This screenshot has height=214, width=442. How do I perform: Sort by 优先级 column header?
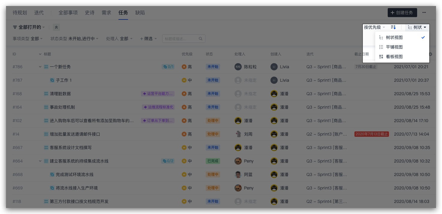pos(187,54)
